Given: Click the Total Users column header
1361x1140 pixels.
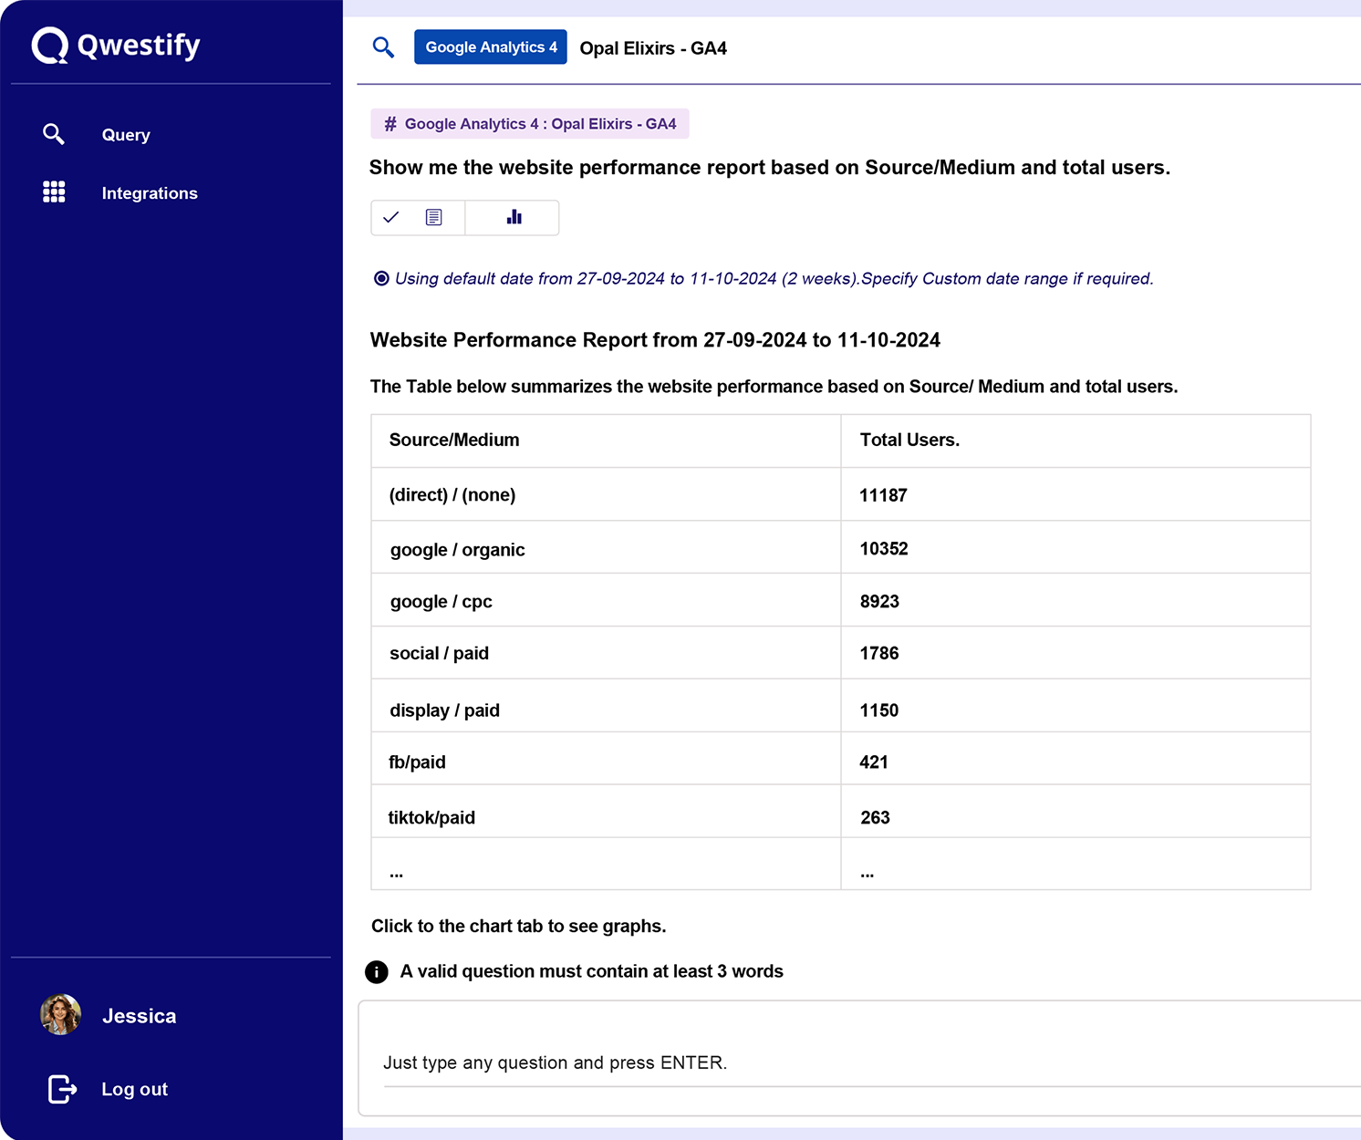Looking at the screenshot, I should [x=909, y=440].
